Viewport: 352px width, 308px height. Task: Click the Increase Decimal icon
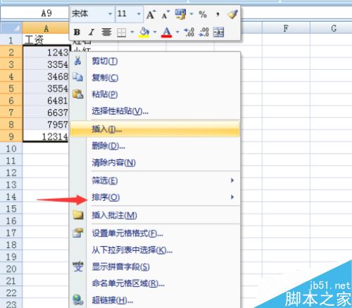189,32
